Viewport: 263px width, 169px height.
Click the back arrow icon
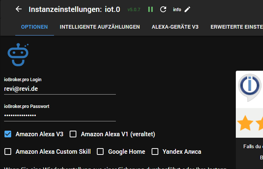19,9
